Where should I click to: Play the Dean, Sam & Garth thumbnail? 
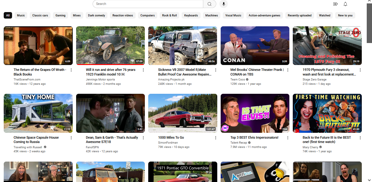[110, 113]
